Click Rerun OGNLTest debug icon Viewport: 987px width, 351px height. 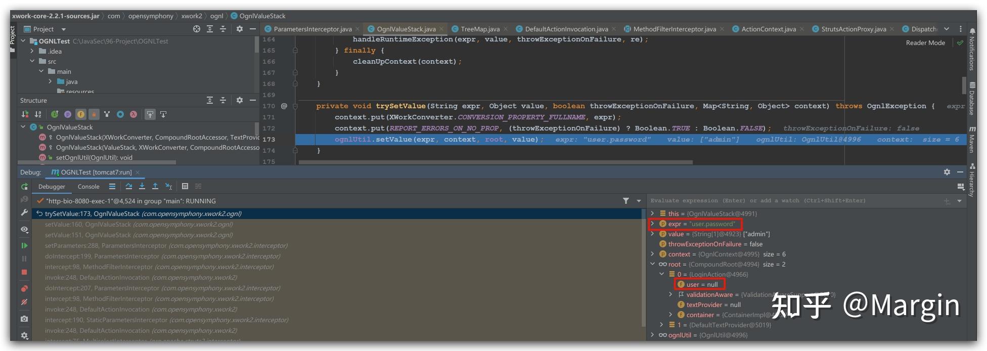(24, 187)
